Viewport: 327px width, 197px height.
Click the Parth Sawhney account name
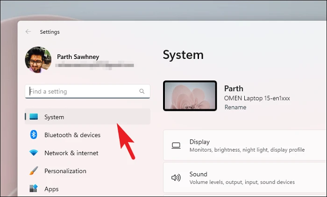click(x=78, y=57)
